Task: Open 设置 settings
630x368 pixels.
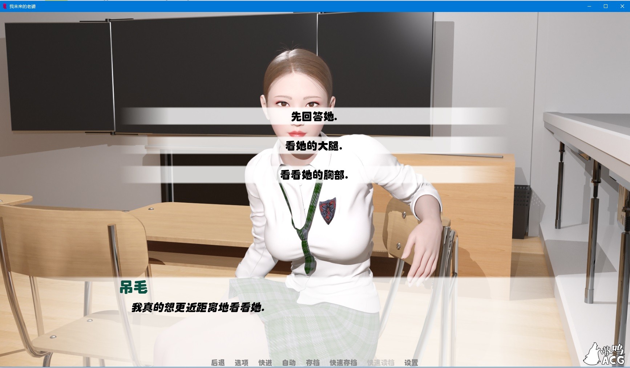Action: pyautogui.click(x=411, y=363)
